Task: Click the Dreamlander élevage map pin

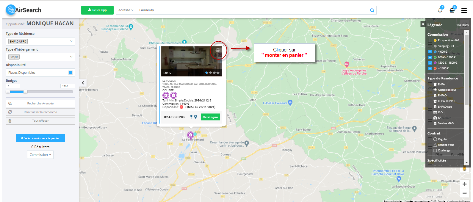Action: point(246,143)
